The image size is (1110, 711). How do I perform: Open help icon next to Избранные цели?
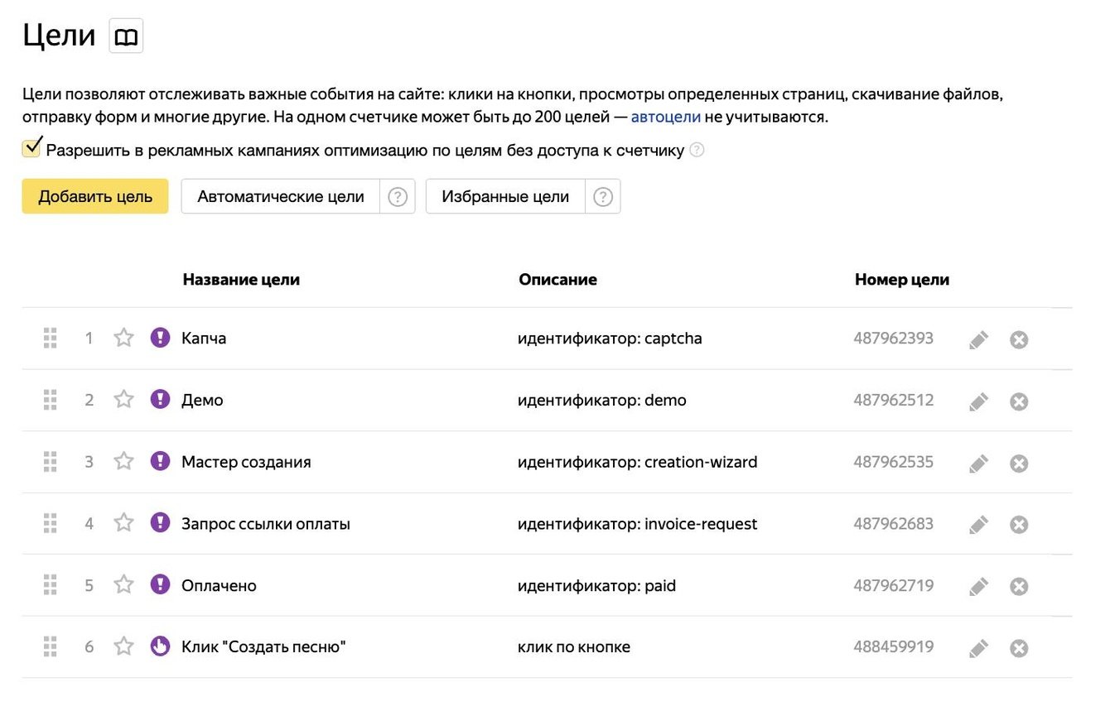coord(603,197)
